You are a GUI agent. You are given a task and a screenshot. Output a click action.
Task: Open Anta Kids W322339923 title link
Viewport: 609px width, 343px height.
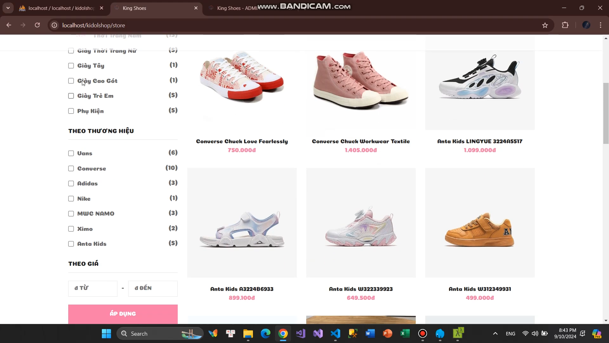(x=361, y=289)
